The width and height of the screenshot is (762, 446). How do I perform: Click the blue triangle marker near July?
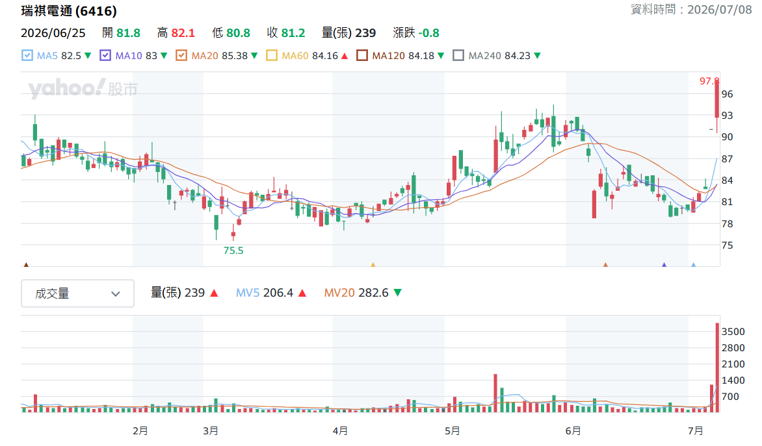click(x=694, y=264)
